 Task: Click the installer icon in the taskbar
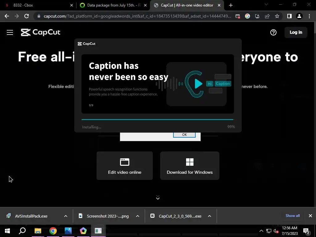(x=98, y=231)
